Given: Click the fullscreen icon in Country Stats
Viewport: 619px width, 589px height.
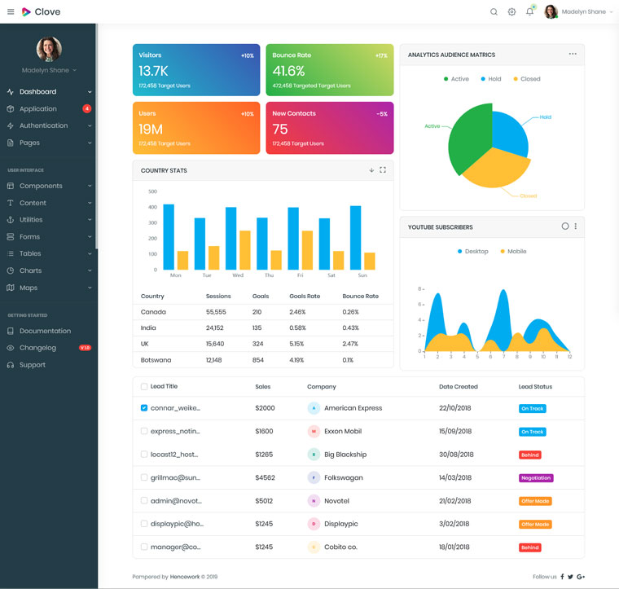Looking at the screenshot, I should (x=383, y=170).
